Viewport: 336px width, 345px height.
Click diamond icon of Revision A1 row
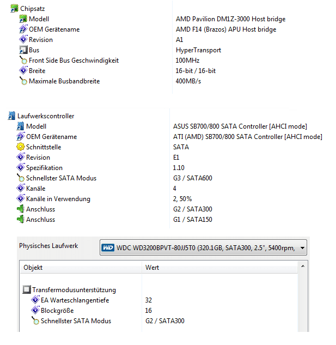point(23,39)
